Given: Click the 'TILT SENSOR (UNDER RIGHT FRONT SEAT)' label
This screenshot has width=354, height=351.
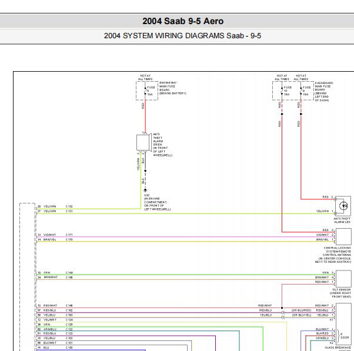Looking at the screenshot, I should [x=340, y=293].
